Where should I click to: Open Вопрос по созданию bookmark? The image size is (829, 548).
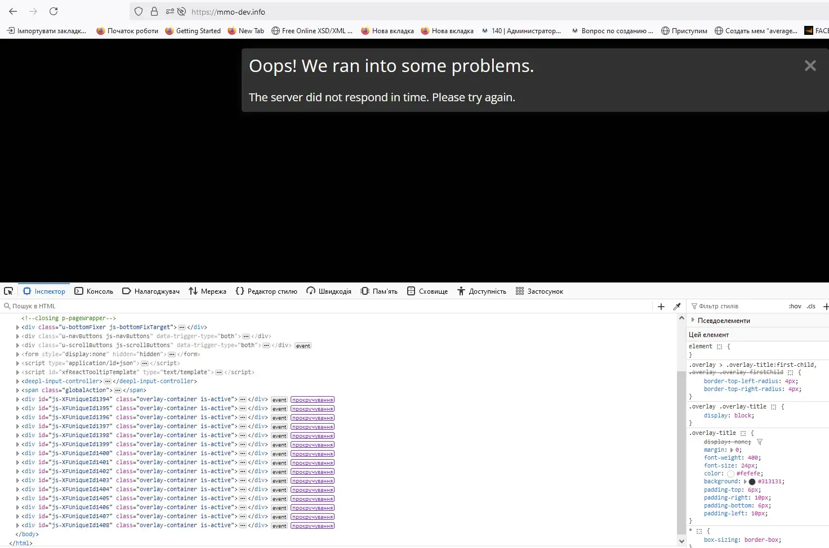point(612,31)
